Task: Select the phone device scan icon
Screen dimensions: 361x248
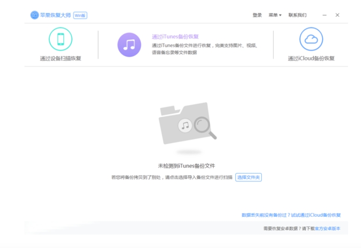Action: (60, 39)
